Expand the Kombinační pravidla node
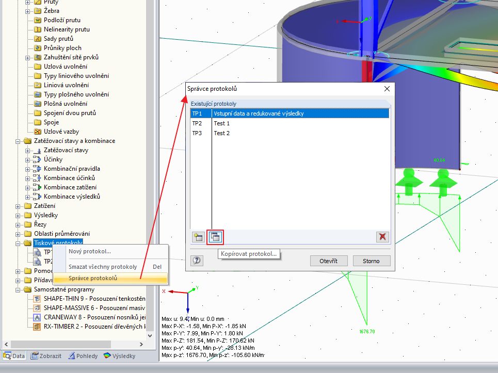Image resolution: width=498 pixels, height=373 pixels. 28,169
